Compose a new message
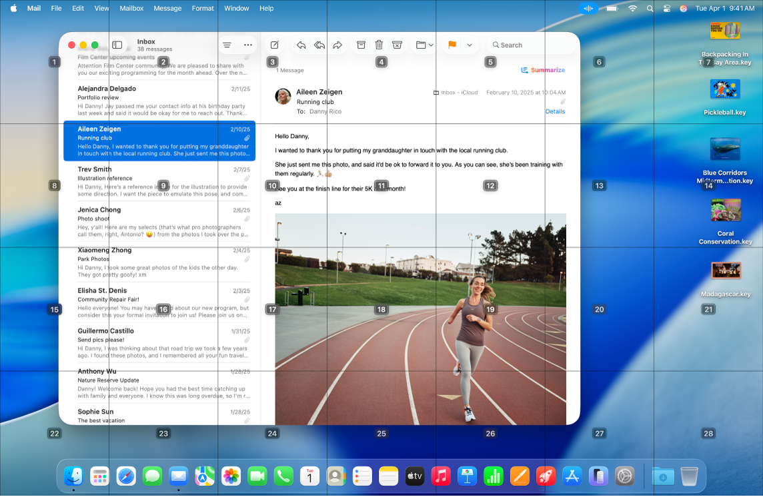Screen dimensions: 763x497 pos(273,45)
